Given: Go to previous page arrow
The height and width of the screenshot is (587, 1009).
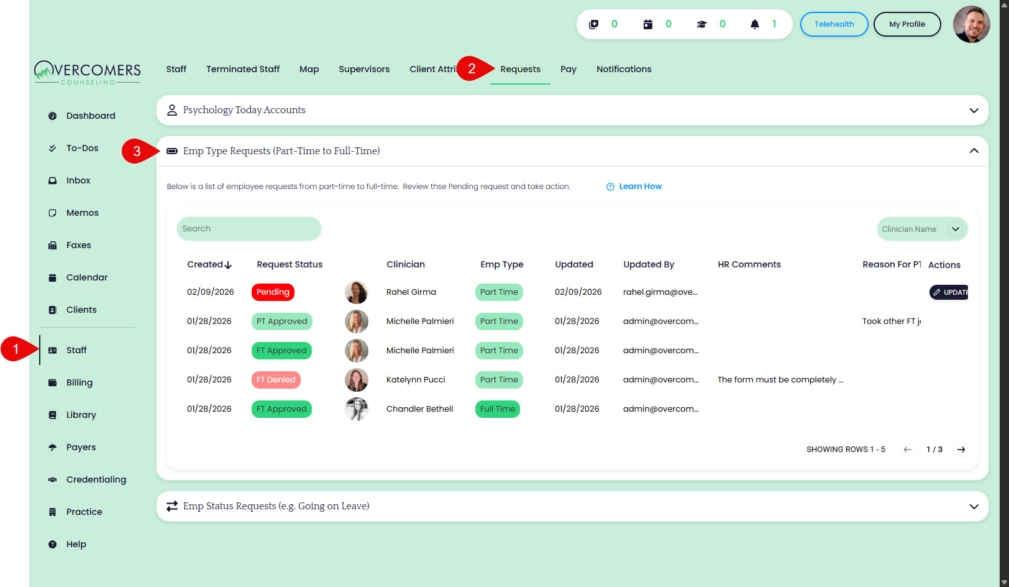Looking at the screenshot, I should (908, 450).
